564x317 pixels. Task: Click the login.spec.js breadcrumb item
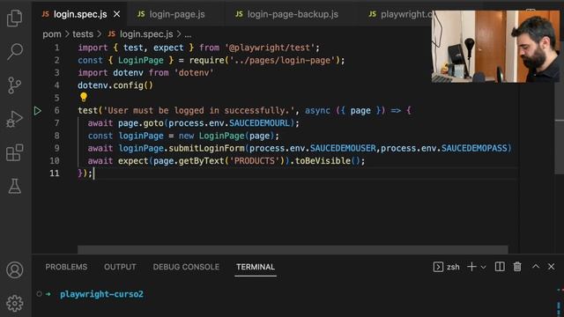pyautogui.click(x=140, y=34)
